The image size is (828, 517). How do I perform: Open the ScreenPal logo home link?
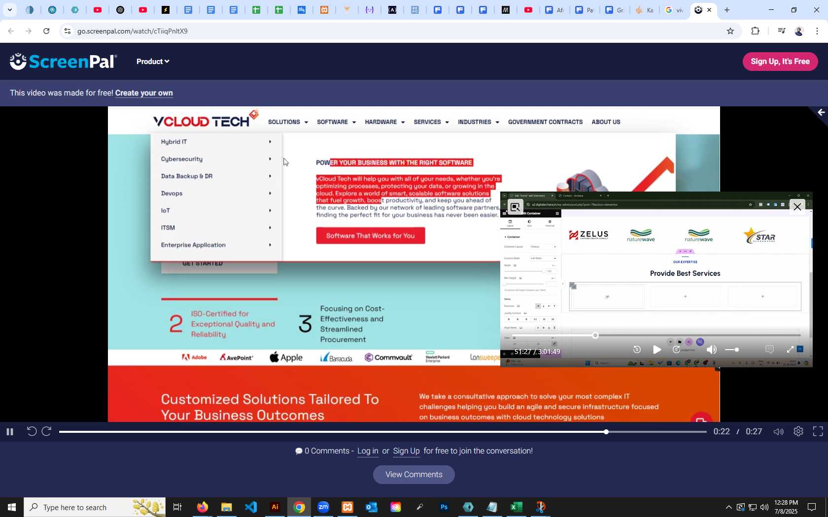(63, 62)
